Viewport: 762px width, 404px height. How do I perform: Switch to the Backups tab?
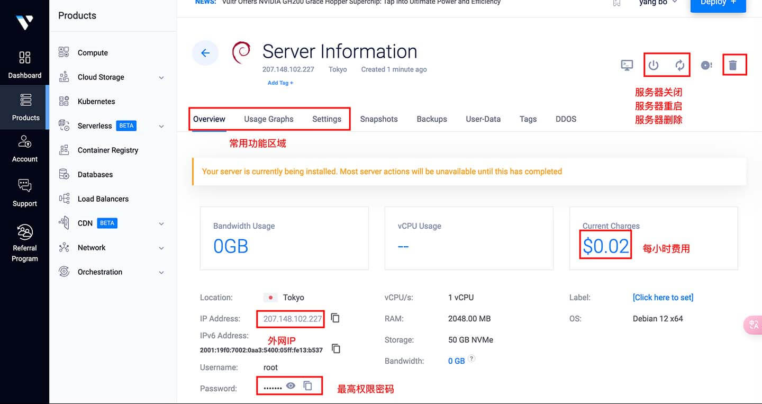(432, 119)
